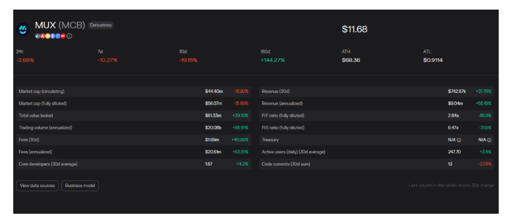The width and height of the screenshot is (506, 223).
Task: Click the $11.68 price
Action: pyautogui.click(x=355, y=29)
